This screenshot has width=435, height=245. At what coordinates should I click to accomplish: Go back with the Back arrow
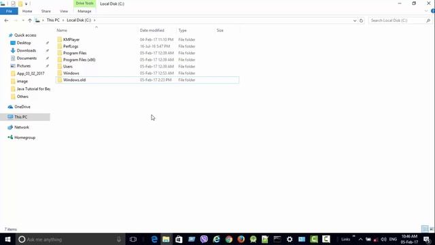coord(6,20)
